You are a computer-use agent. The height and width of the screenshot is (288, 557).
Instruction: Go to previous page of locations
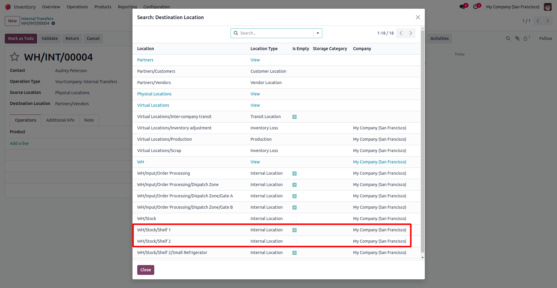point(401,33)
